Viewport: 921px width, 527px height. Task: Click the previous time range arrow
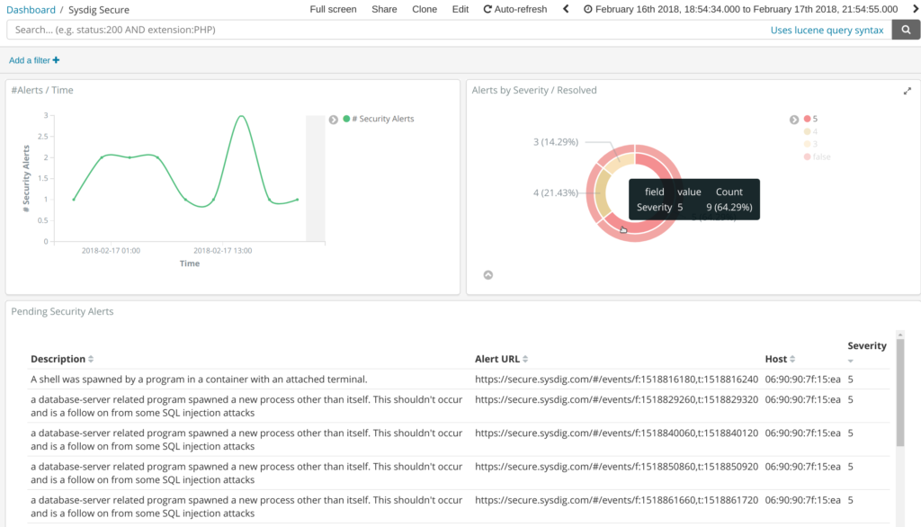[x=566, y=9]
